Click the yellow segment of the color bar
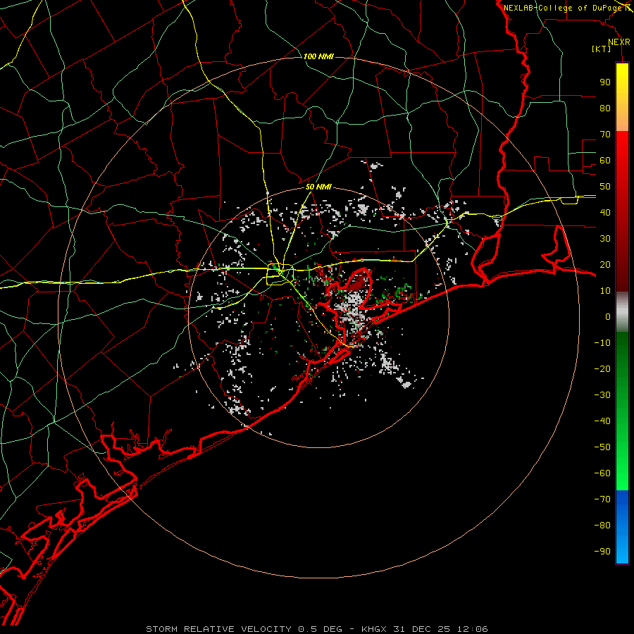Screen dimensions: 634x634 click(622, 97)
